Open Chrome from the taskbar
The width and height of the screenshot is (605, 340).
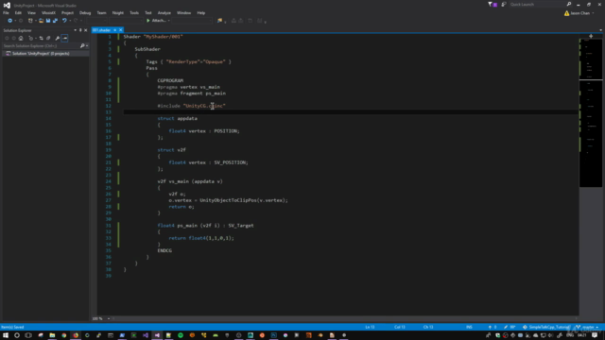(63, 335)
